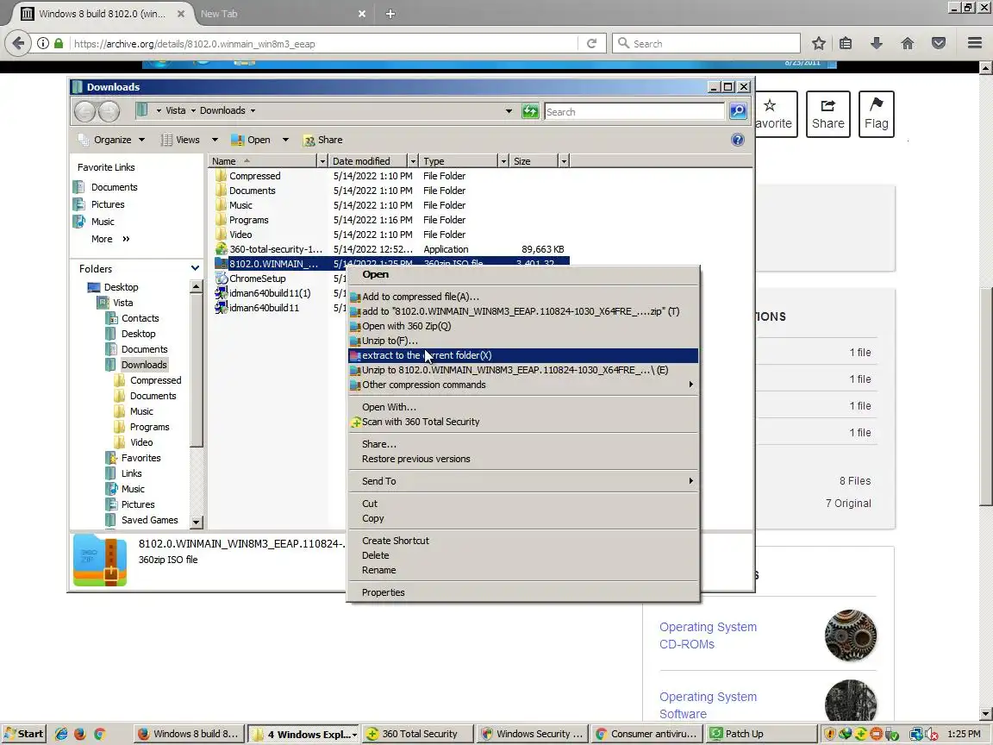
Task: Select ChromeSetup file in list
Action: tap(257, 279)
